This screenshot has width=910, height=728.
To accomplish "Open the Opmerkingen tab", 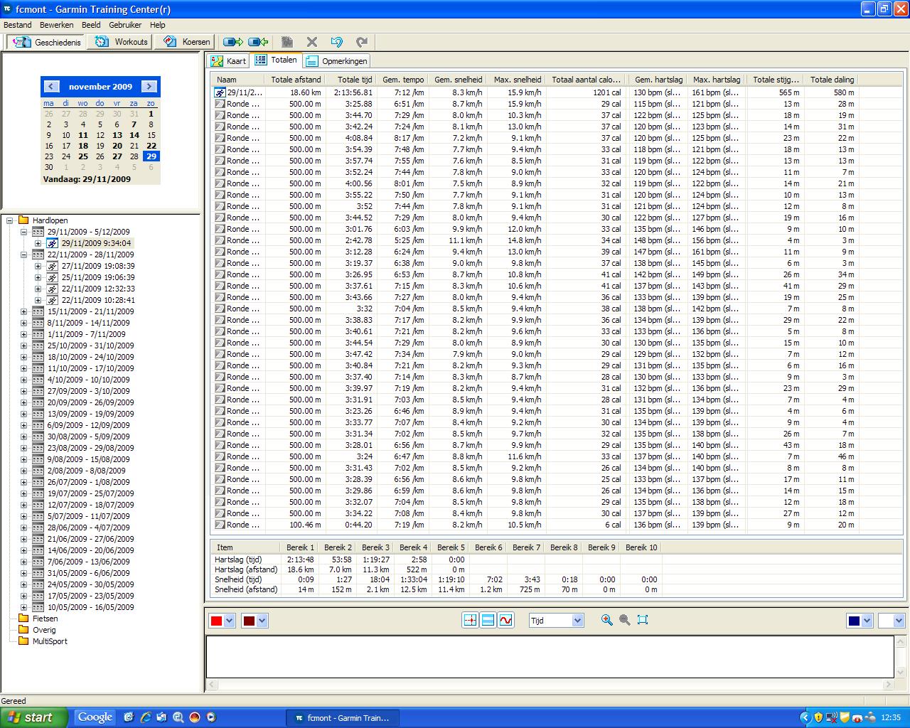I will click(336, 61).
